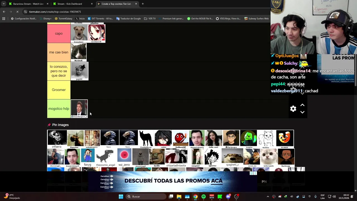Image resolution: width=357 pixels, height=201 pixels.
Task: Move mogolico hdp row down with arrow
Action: coord(302,112)
